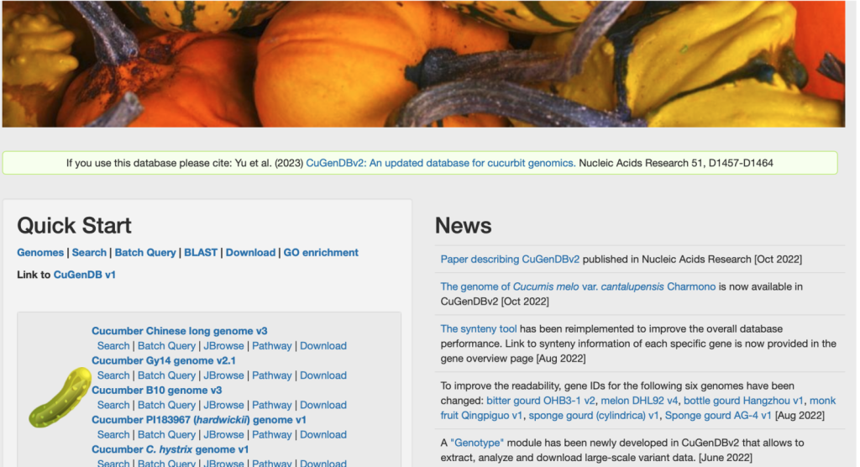Screen dimensions: 860x467
Task: Open Cucumis melo cantalupensis Charmono genome news
Action: (x=578, y=286)
